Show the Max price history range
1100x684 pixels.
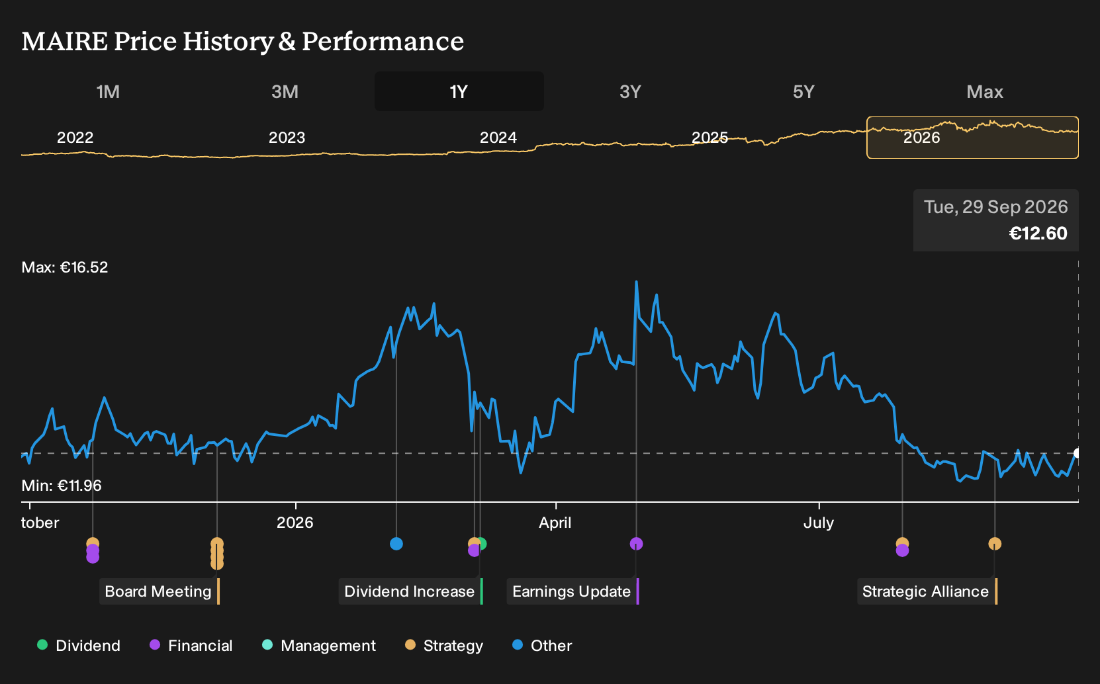[x=985, y=91]
